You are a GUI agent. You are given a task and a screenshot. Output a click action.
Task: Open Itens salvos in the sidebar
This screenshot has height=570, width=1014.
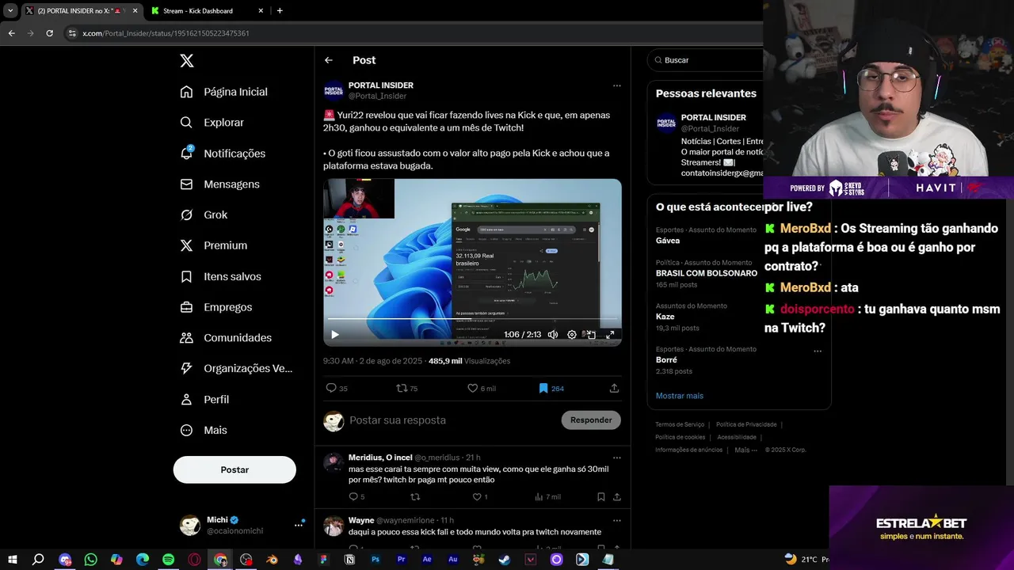tap(221, 276)
